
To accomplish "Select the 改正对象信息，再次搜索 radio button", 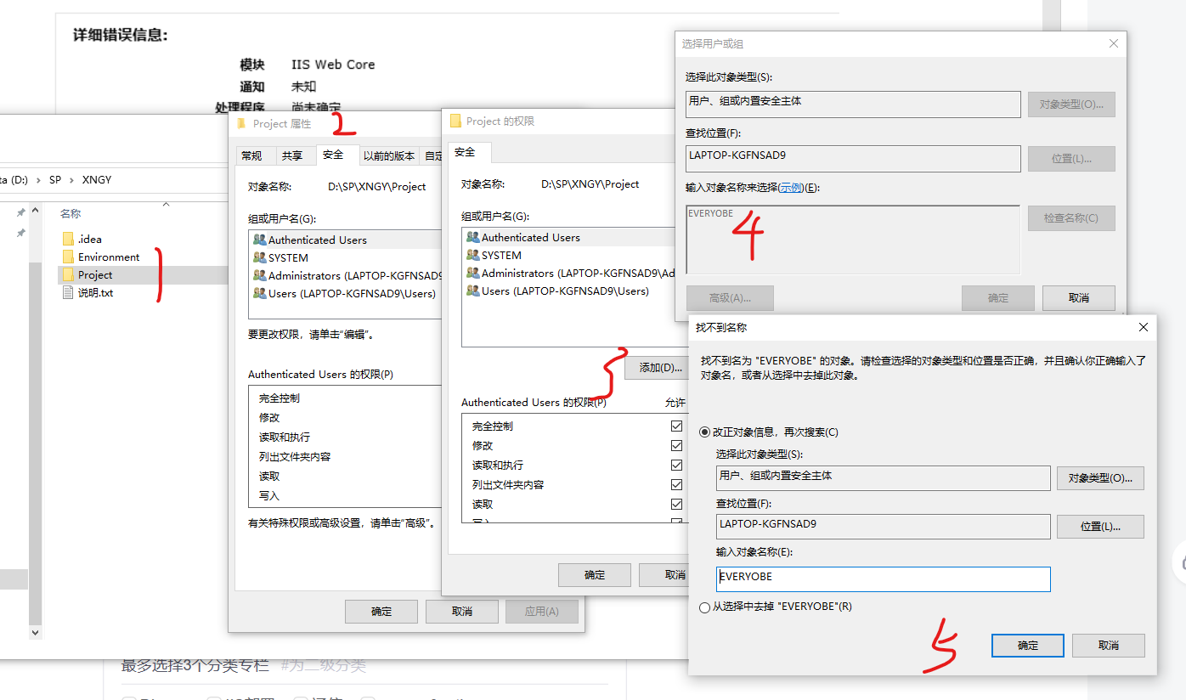I will tap(705, 432).
